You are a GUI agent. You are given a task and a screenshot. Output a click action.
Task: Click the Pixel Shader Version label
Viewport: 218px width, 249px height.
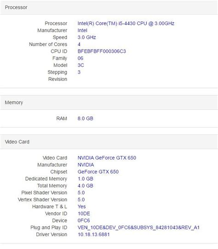coord(44,193)
